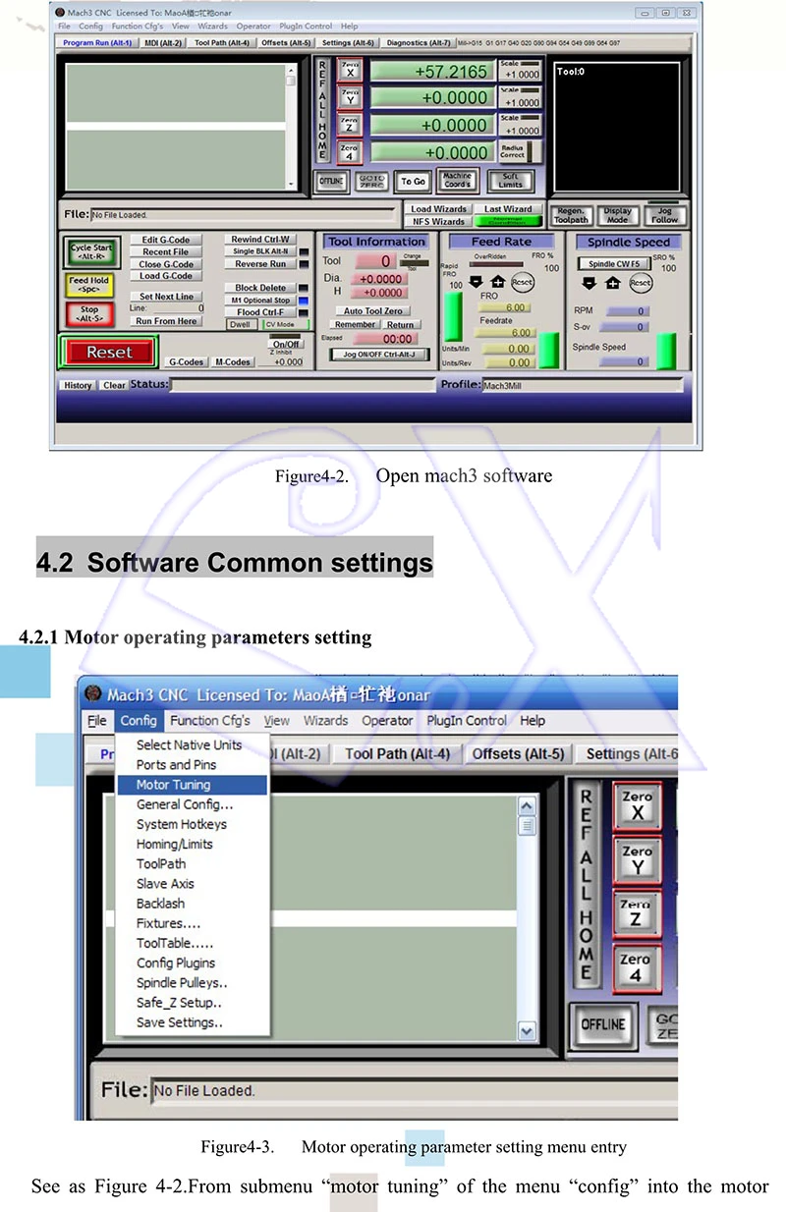Open General Config... menu entry
The height and width of the screenshot is (1212, 786).
193,804
